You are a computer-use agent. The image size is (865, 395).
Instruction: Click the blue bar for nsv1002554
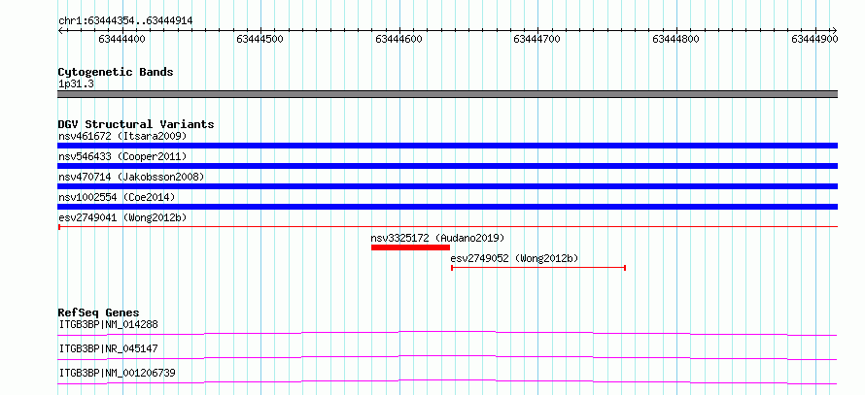coord(448,207)
